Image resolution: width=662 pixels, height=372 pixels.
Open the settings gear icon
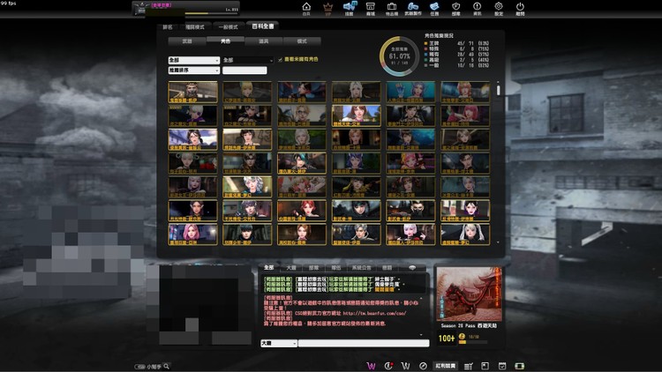pyautogui.click(x=499, y=6)
